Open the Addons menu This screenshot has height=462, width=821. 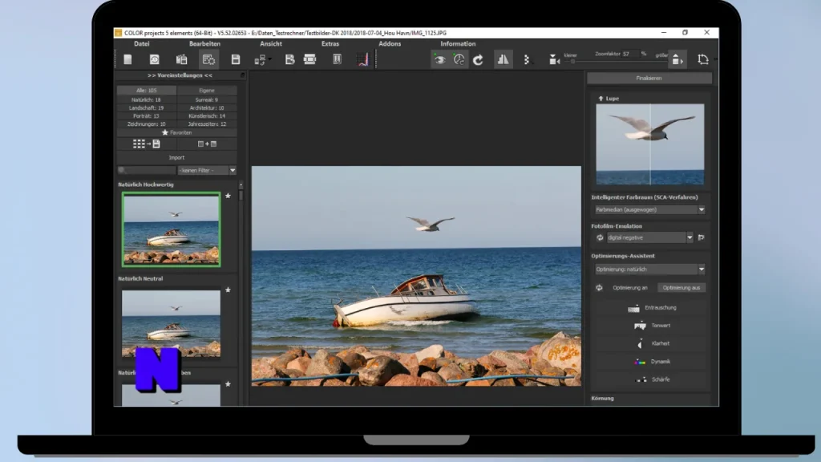(x=390, y=44)
